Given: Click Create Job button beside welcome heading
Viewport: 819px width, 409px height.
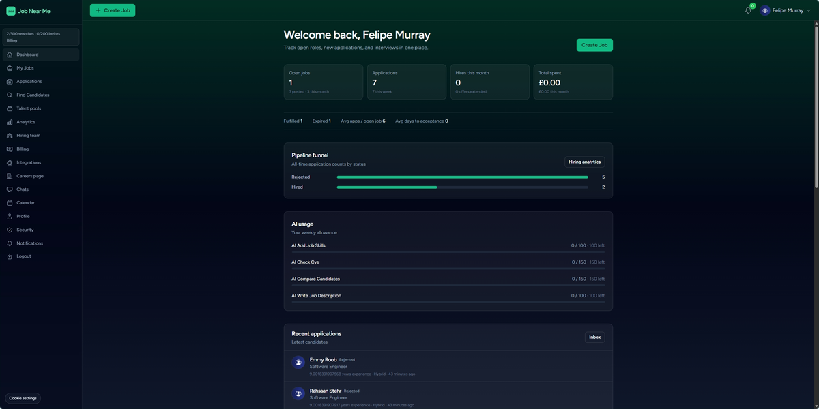Looking at the screenshot, I should pos(594,45).
